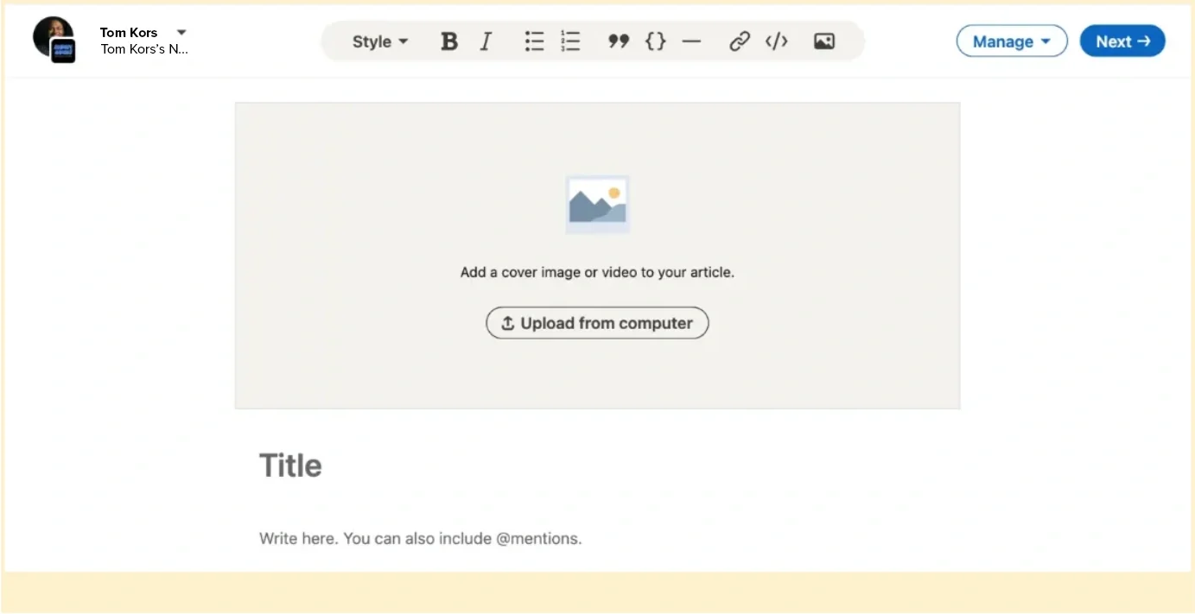Click the cover image placeholder area

(597, 205)
